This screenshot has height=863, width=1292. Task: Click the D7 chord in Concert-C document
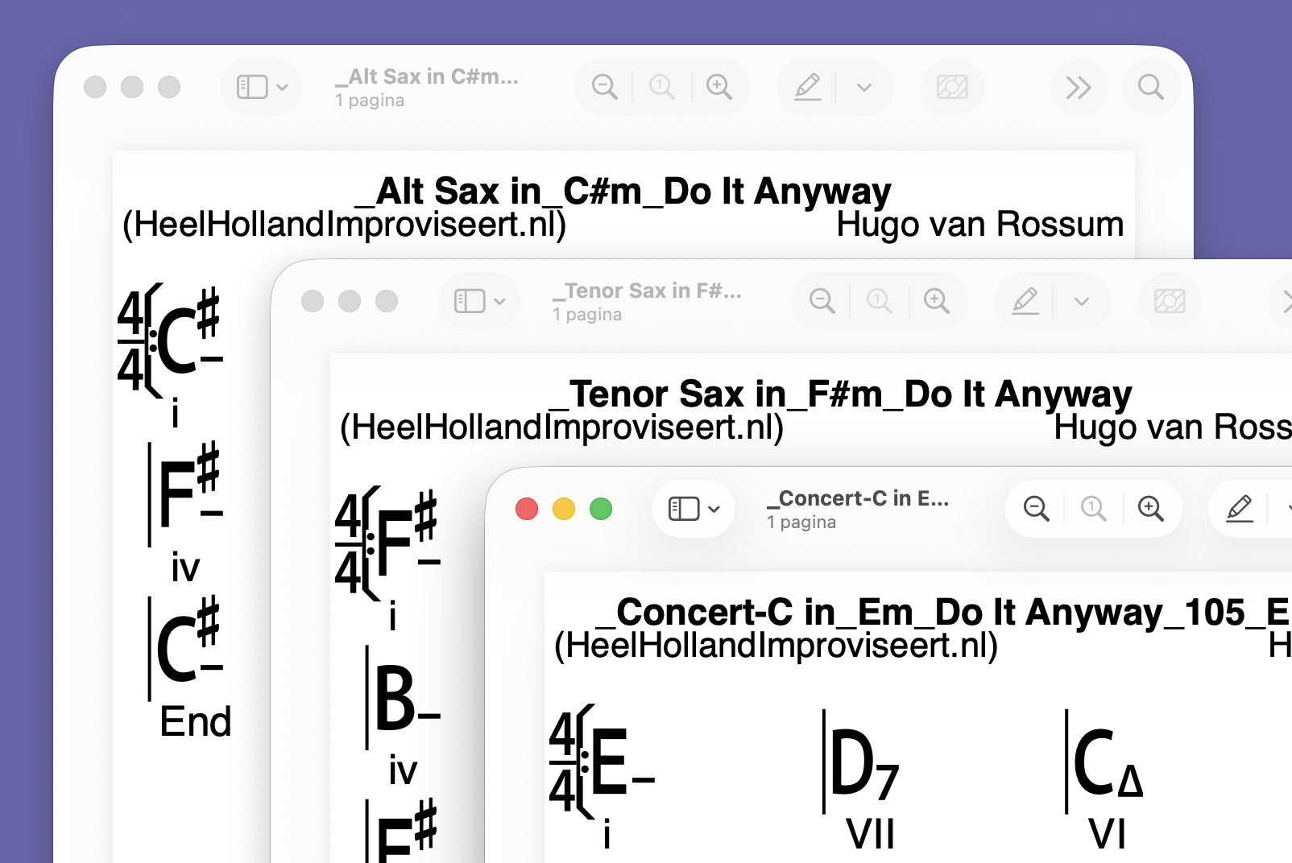coord(863,763)
